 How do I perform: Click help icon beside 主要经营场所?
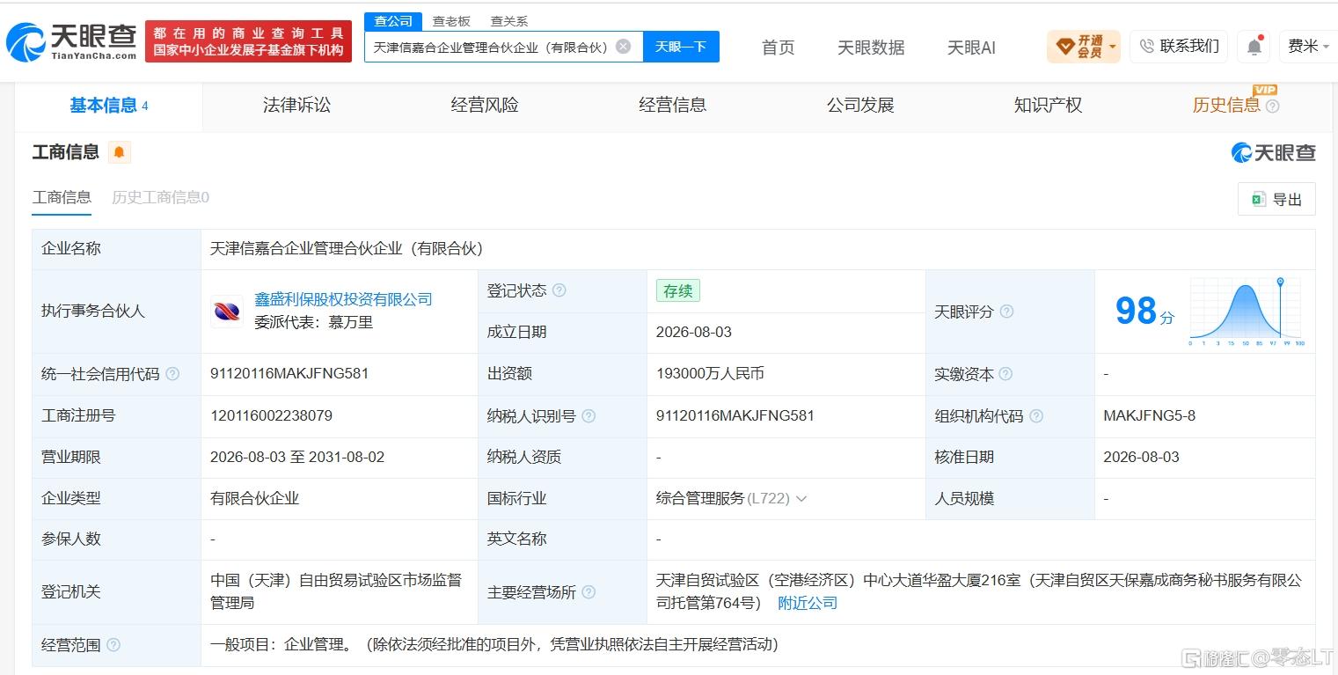589,592
